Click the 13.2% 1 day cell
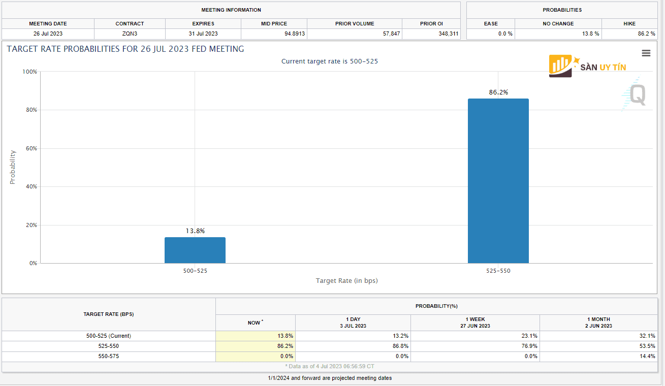The height and width of the screenshot is (386, 665). [x=353, y=336]
